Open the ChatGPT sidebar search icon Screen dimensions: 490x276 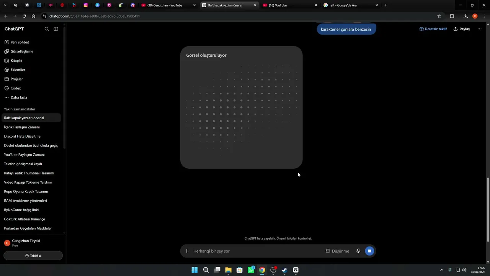[47, 29]
